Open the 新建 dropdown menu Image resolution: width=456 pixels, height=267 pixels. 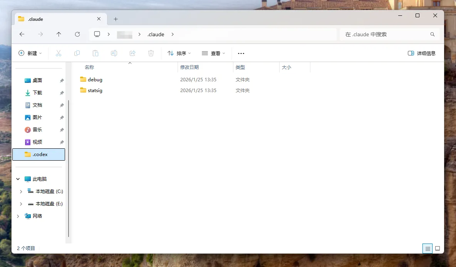point(30,53)
